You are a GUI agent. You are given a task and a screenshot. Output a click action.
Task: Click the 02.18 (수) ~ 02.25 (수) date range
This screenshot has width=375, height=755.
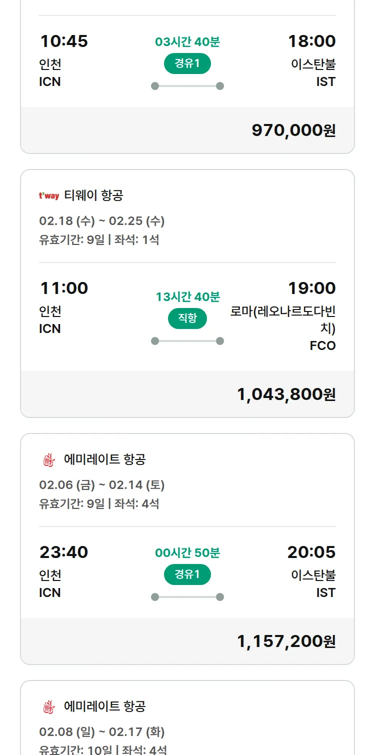(x=102, y=221)
